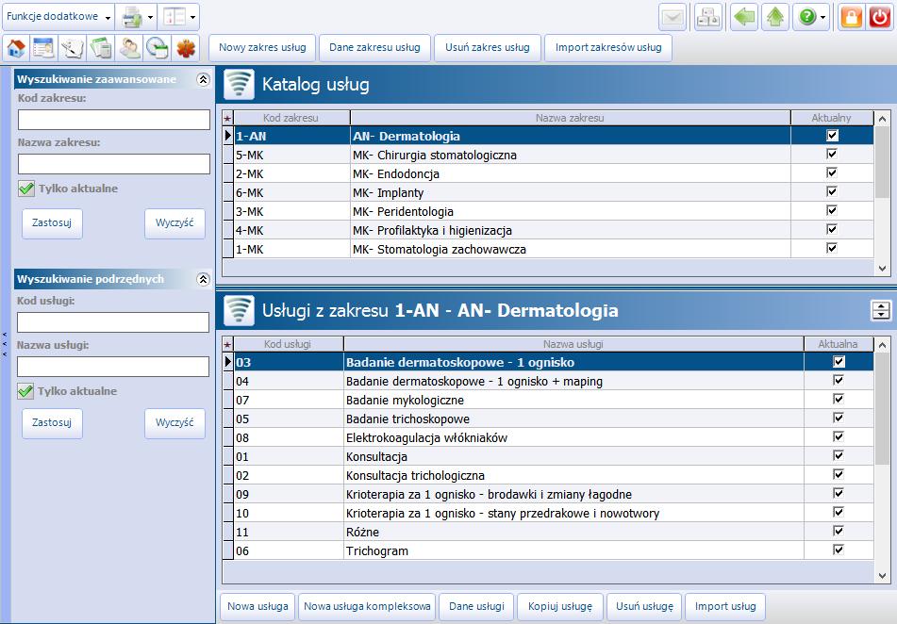Open the Funkcje dodatkowe dropdown
The width and height of the screenshot is (897, 624).
click(58, 17)
